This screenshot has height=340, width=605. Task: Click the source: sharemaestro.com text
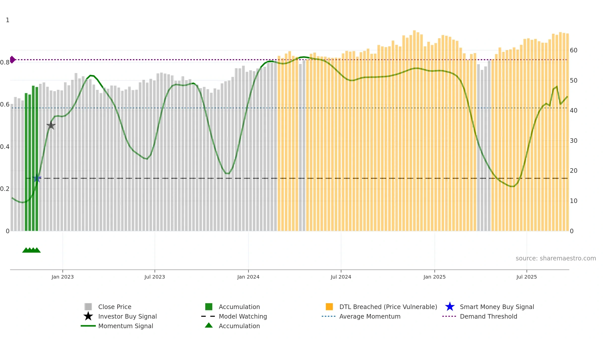556,258
